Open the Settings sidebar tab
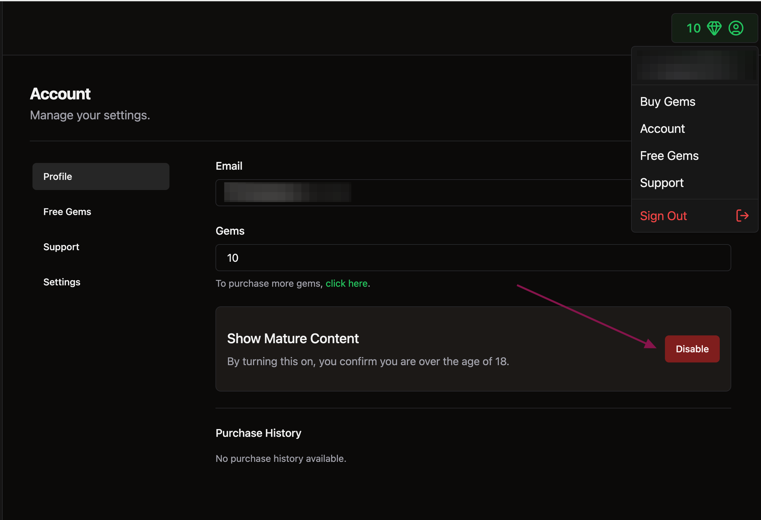 [62, 282]
